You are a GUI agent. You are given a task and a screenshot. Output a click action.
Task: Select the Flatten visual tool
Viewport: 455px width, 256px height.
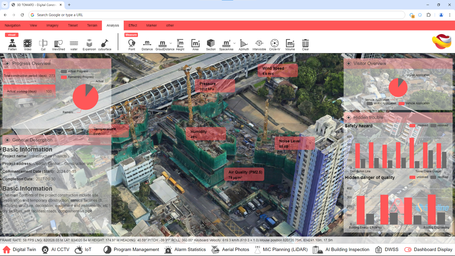point(12,44)
